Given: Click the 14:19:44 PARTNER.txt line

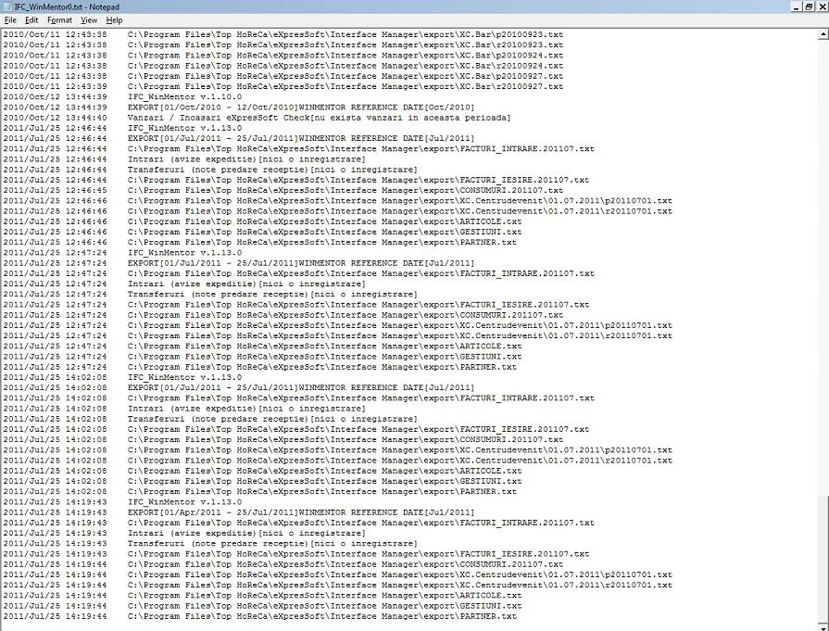Looking at the screenshot, I should (x=260, y=617).
